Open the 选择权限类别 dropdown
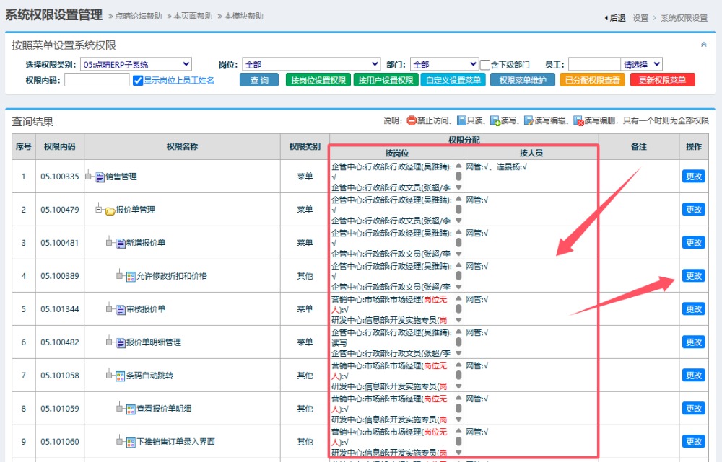Image resolution: width=722 pixels, height=462 pixels. point(136,64)
